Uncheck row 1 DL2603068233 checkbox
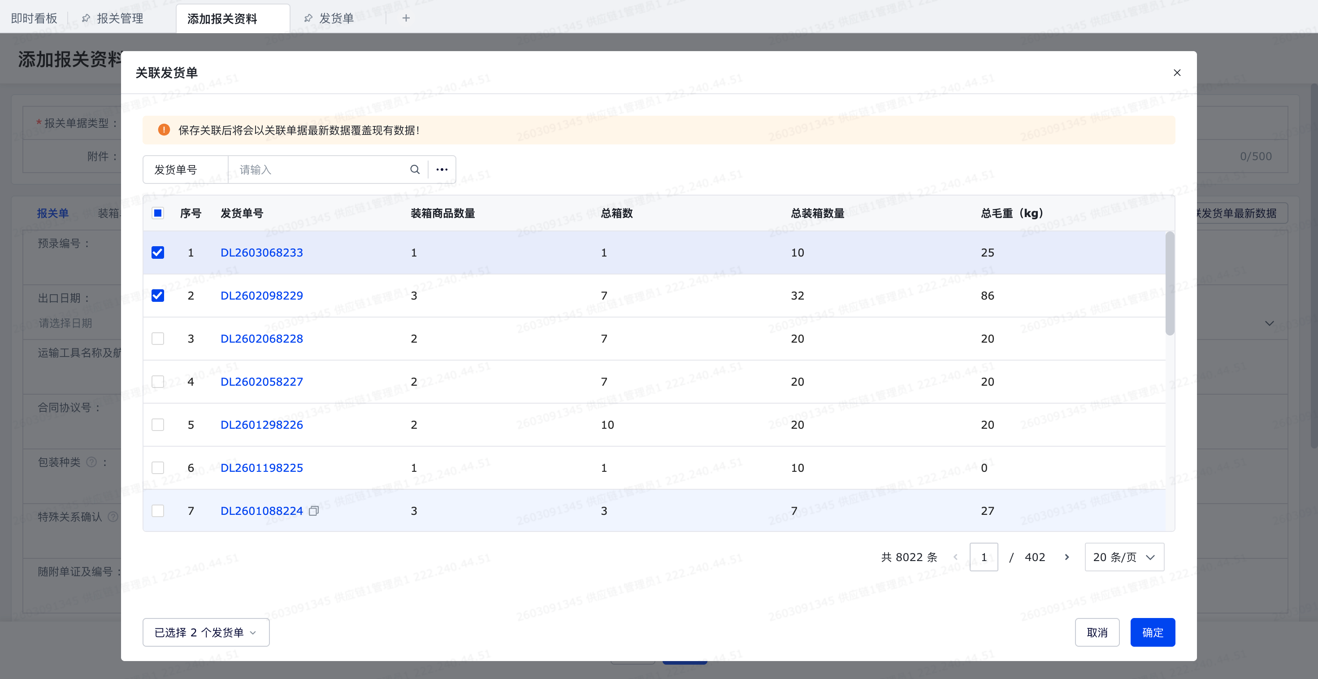 tap(158, 252)
